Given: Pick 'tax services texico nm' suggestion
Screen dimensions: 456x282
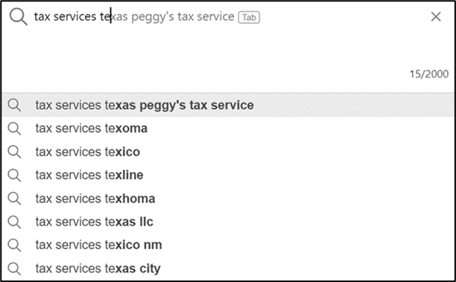Looking at the screenshot, I should (x=228, y=245).
